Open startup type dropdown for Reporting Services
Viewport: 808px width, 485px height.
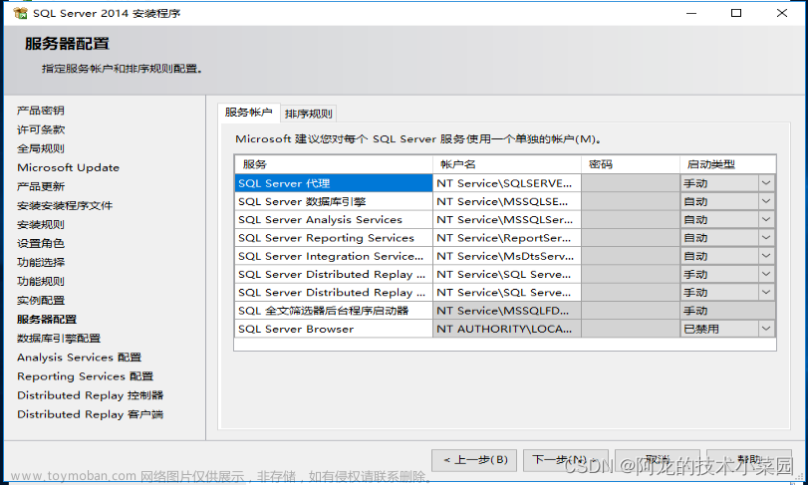tap(766, 238)
